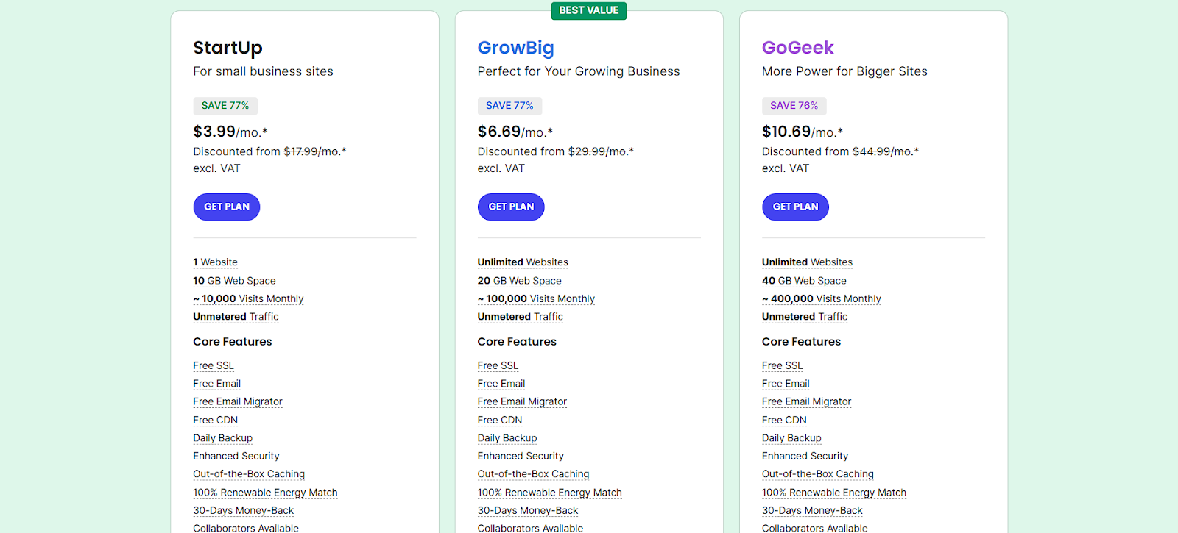Click GET PLAN under GrowBig
1178x533 pixels.
coord(511,207)
